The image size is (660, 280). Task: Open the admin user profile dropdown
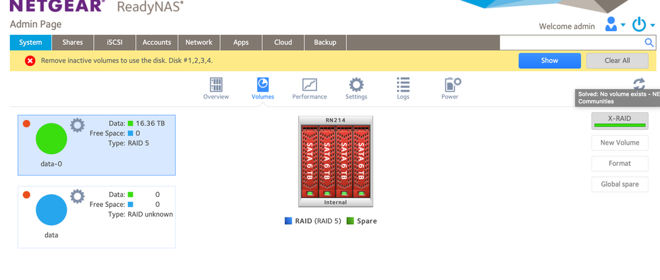[x=614, y=24]
